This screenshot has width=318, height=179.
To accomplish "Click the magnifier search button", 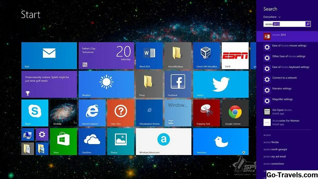I will 308,24.
